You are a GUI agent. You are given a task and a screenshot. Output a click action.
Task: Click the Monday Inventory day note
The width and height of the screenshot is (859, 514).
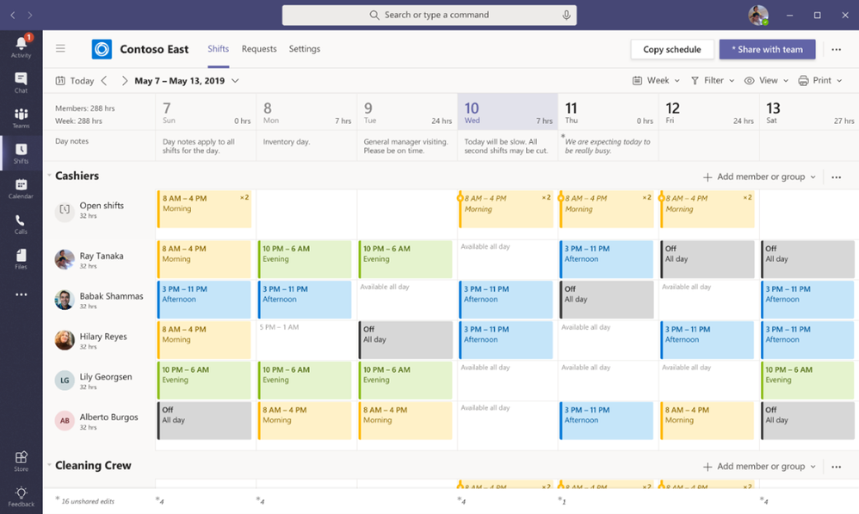(287, 142)
